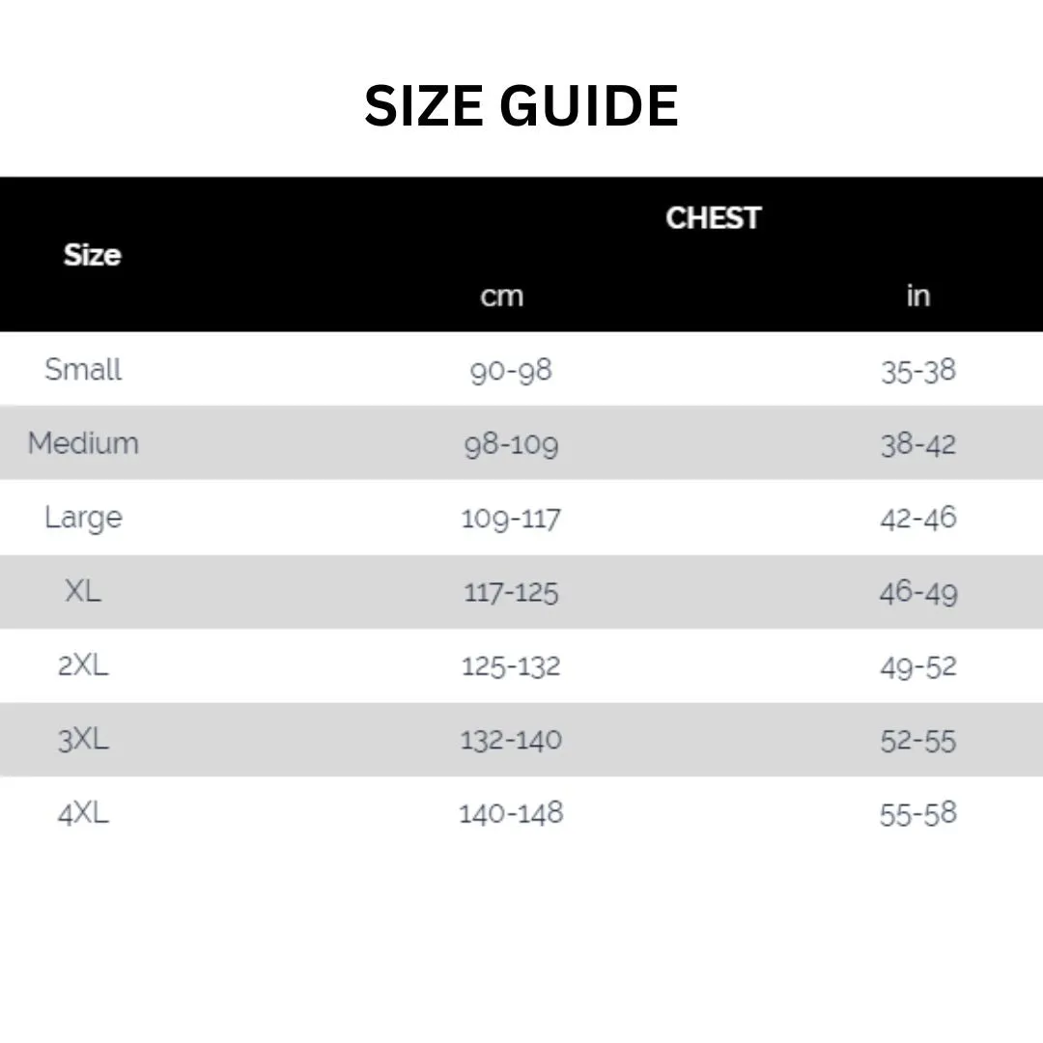Image resolution: width=1043 pixels, height=1043 pixels.
Task: Click the XL size label
Action: coord(83,591)
